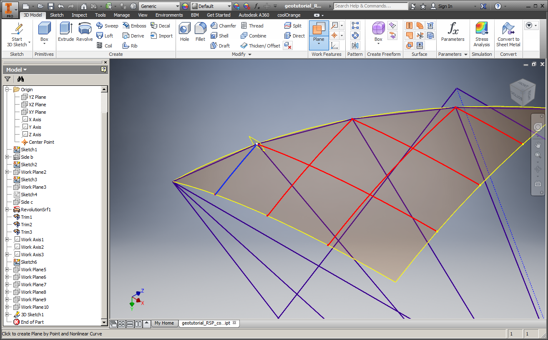Choose the Chamfer tool
This screenshot has height=340, width=548.
tap(223, 26)
